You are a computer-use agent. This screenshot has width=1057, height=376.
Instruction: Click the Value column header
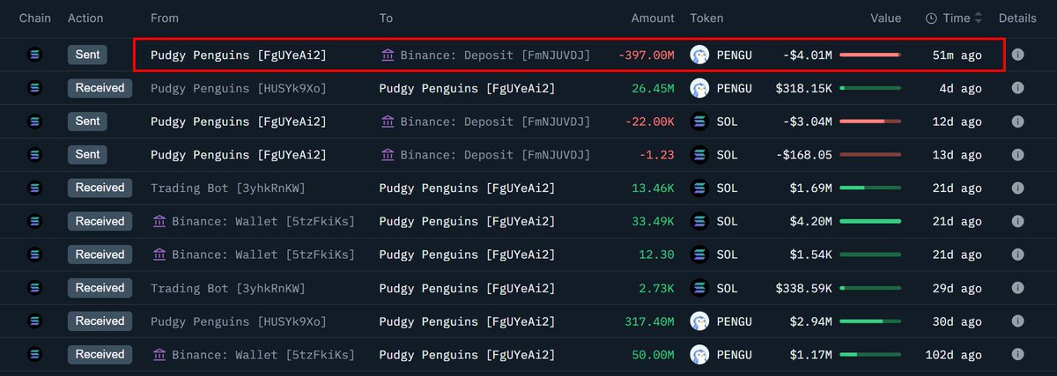coord(885,18)
